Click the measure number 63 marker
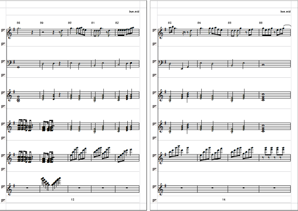Image resolution: width=298 pixels, height=211 pixels. [x=170, y=23]
